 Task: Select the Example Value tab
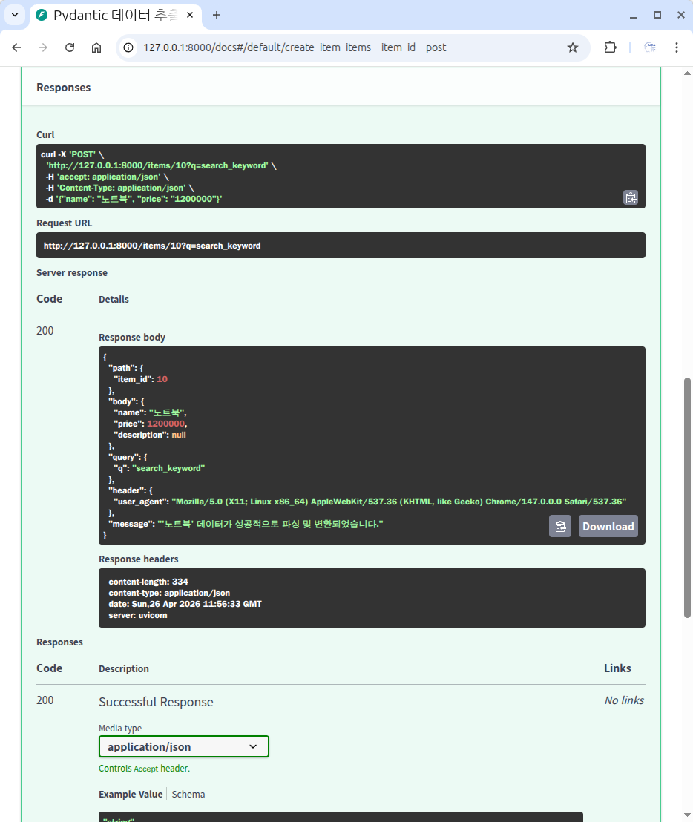point(131,795)
